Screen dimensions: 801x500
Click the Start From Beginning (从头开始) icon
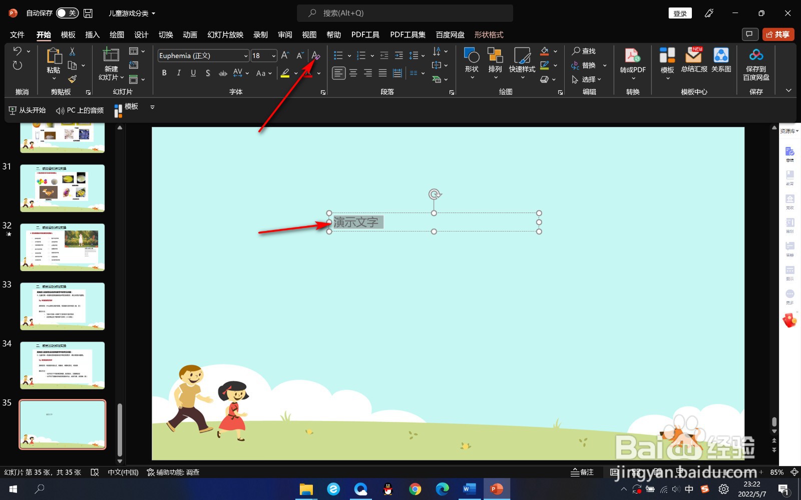click(x=13, y=110)
